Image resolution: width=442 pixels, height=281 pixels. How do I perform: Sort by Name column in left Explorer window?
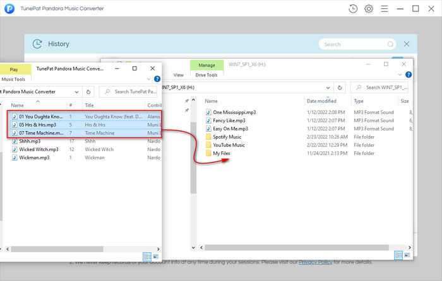[x=17, y=105]
